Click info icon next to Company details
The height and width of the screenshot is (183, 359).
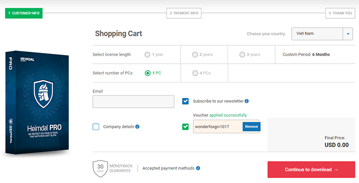(137, 126)
